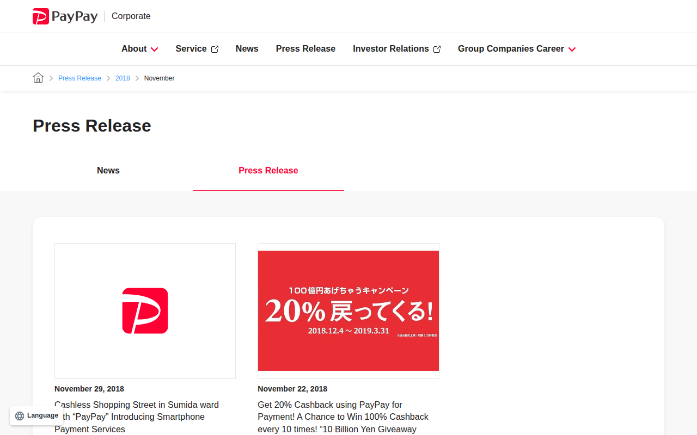Click the red chevron next to About
Viewport: 697px width, 435px height.
pos(154,49)
